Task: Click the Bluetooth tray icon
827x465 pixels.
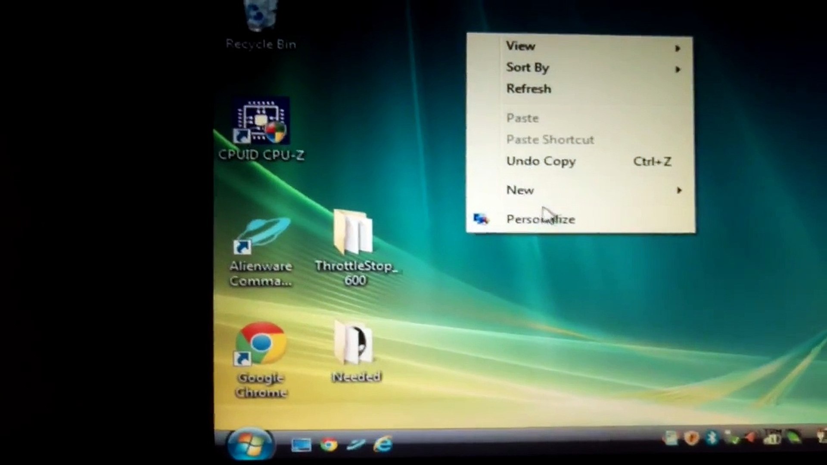Action: click(712, 438)
